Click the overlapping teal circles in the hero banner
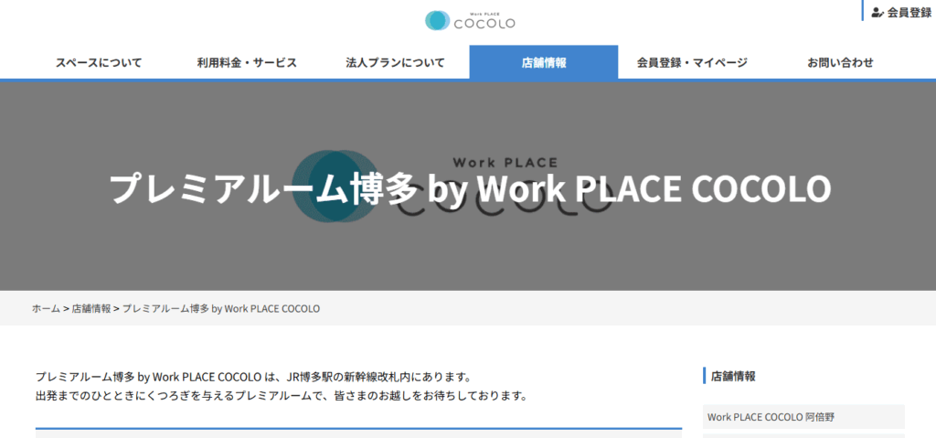The height and width of the screenshot is (438, 936). [x=333, y=187]
